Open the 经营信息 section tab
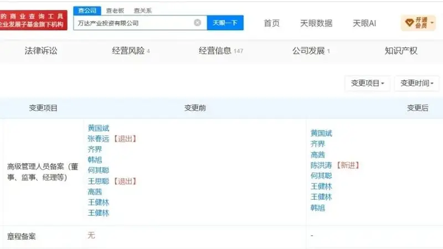The image size is (443, 249). click(x=220, y=50)
